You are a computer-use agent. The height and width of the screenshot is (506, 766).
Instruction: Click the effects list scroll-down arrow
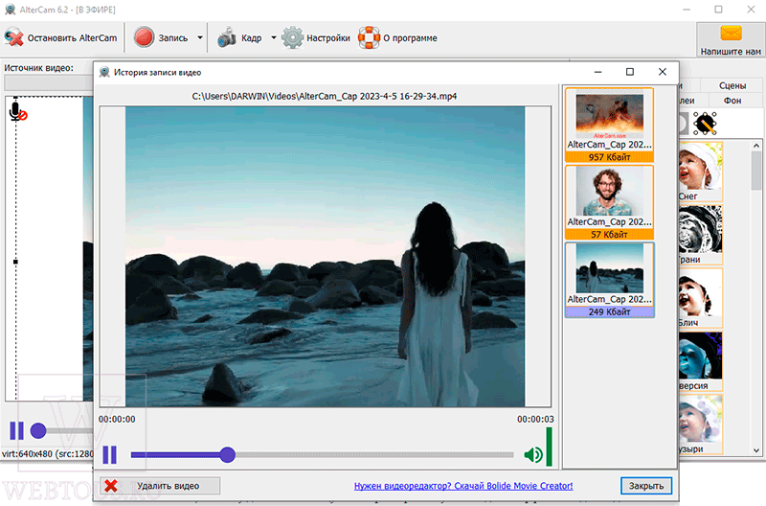pos(756,450)
